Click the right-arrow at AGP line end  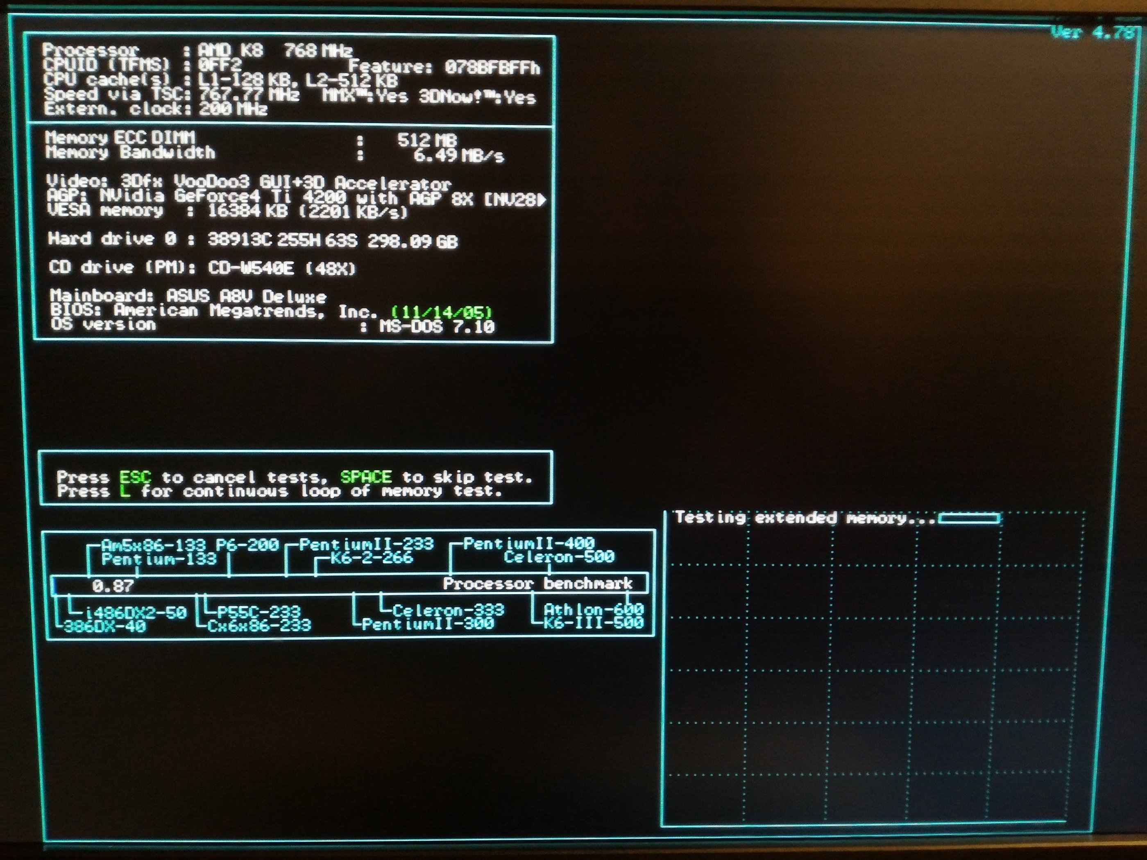tap(542, 200)
